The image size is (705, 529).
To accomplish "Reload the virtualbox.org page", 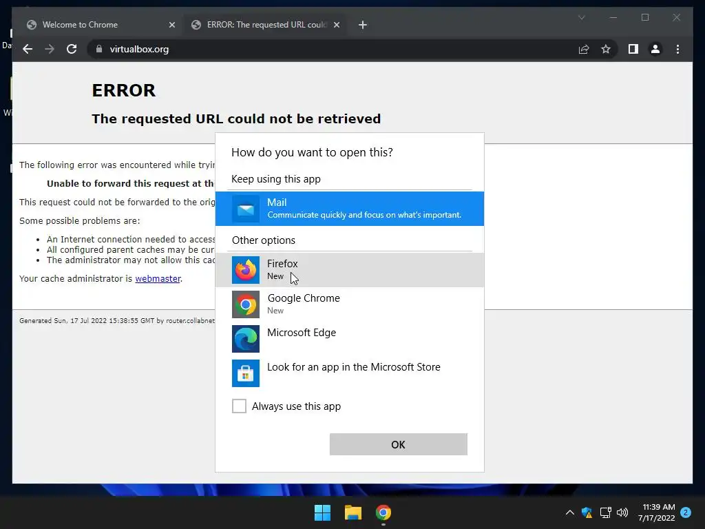I will tap(72, 49).
